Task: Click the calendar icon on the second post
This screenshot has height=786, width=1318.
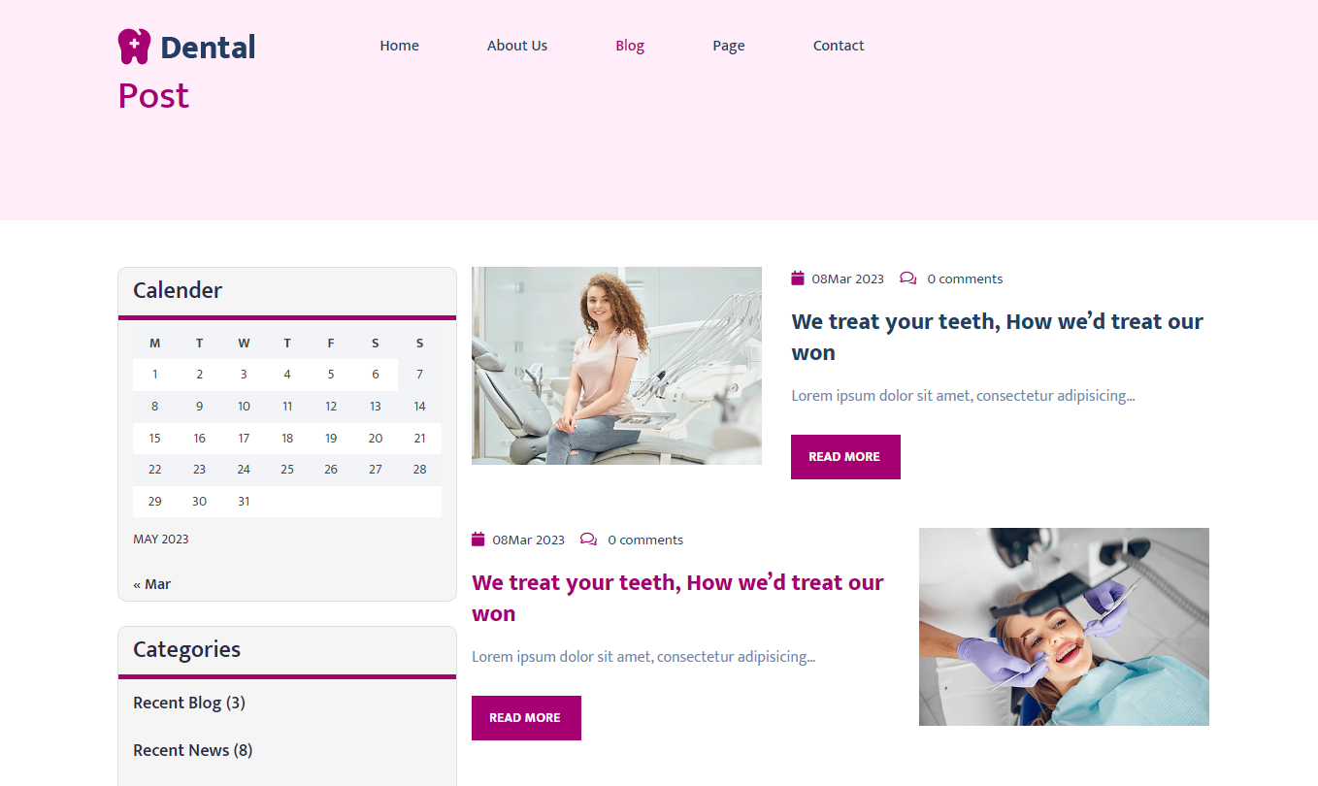Action: (x=478, y=540)
